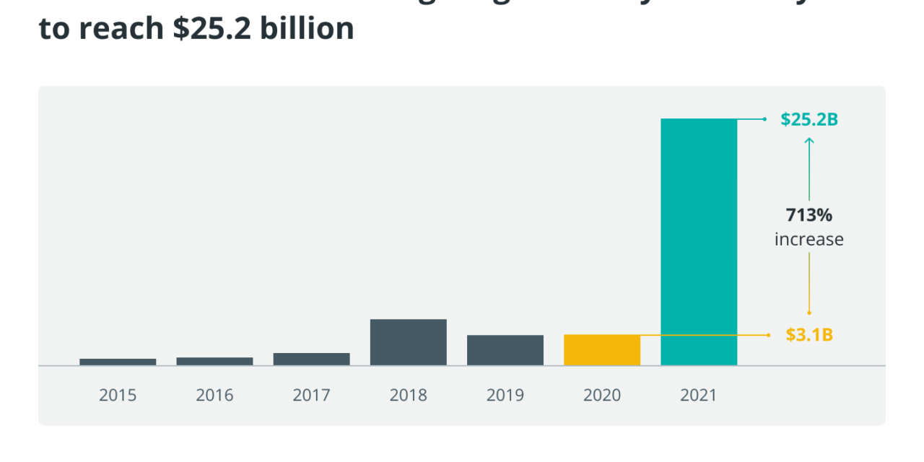
Task: Select the $25.2B data label
Action: click(809, 118)
